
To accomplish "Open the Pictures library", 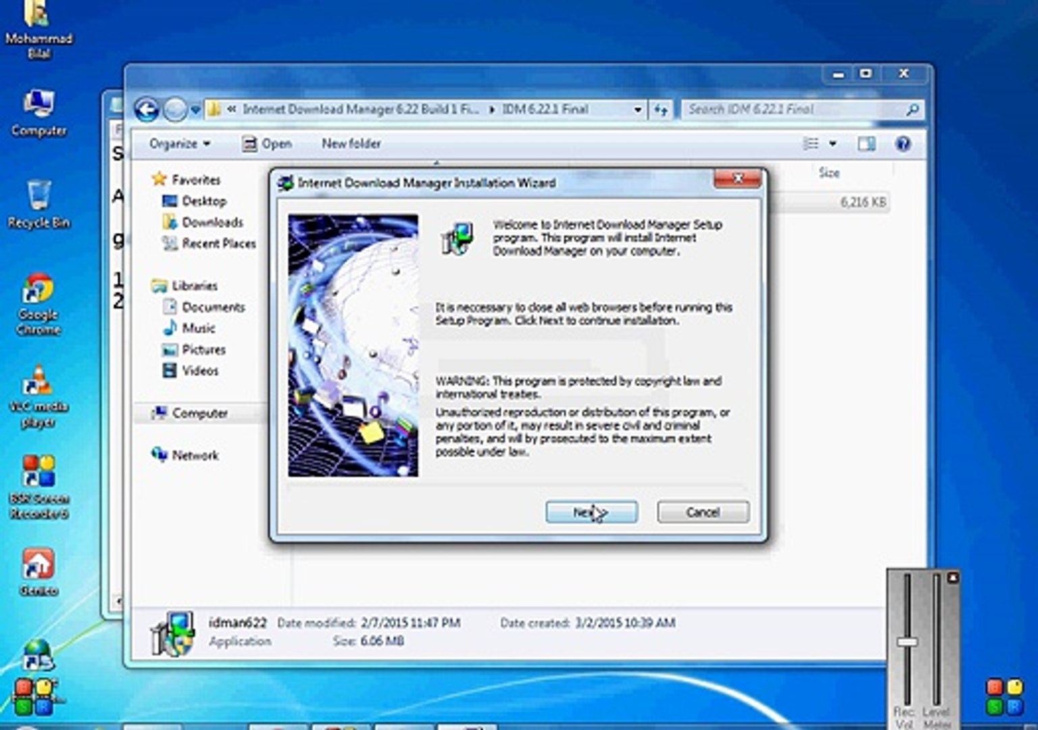I will click(194, 349).
